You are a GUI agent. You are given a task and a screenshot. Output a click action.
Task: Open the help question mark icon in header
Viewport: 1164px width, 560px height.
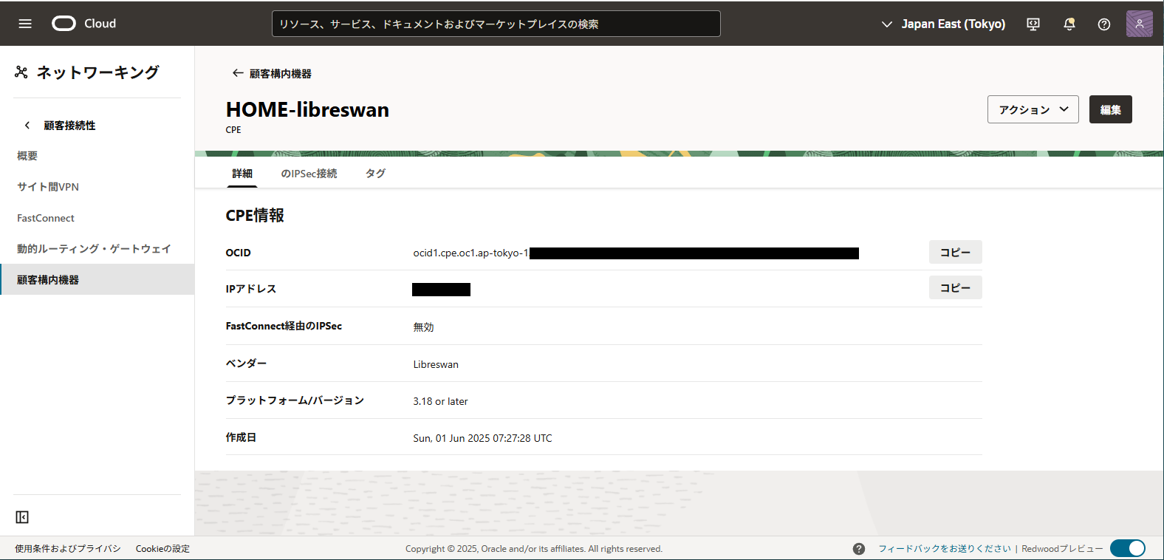1104,24
